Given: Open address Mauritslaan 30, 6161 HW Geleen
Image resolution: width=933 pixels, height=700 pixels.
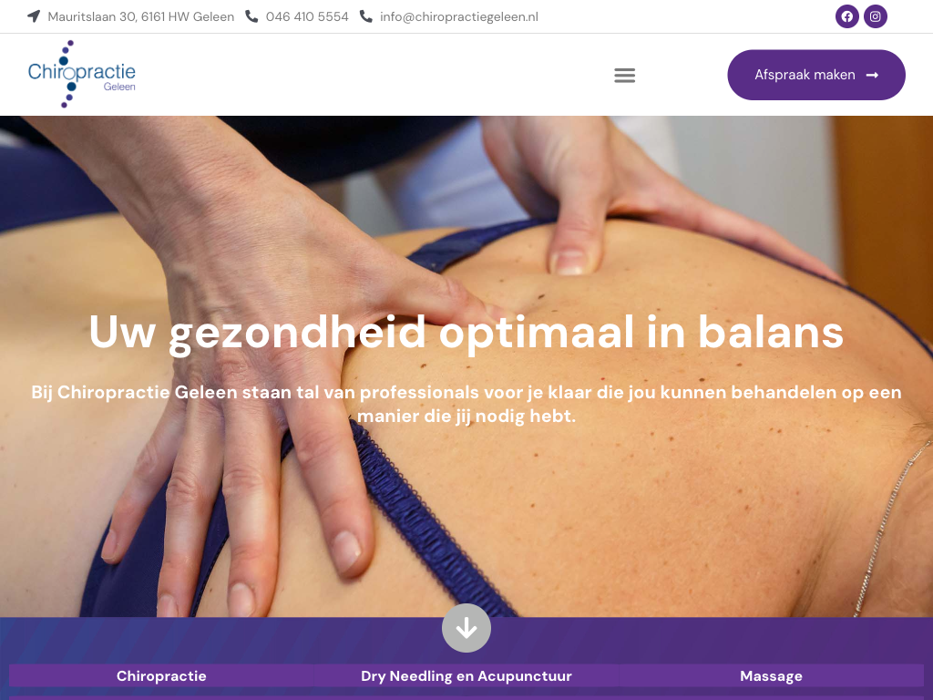Looking at the screenshot, I should click(141, 16).
